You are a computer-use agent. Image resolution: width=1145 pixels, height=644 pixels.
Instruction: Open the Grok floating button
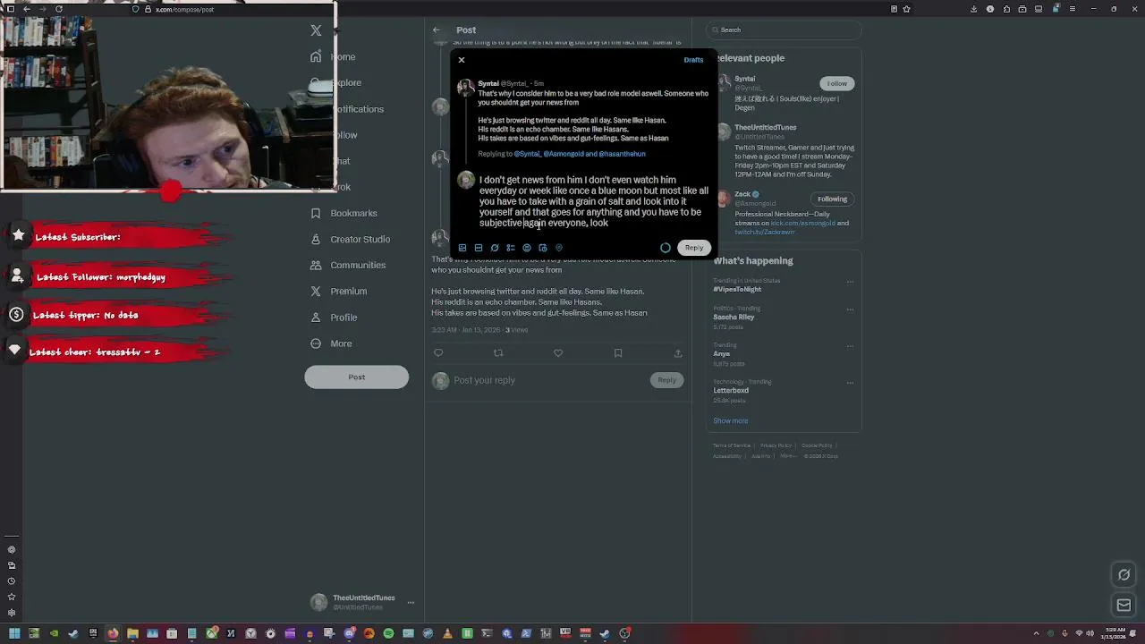click(1124, 574)
